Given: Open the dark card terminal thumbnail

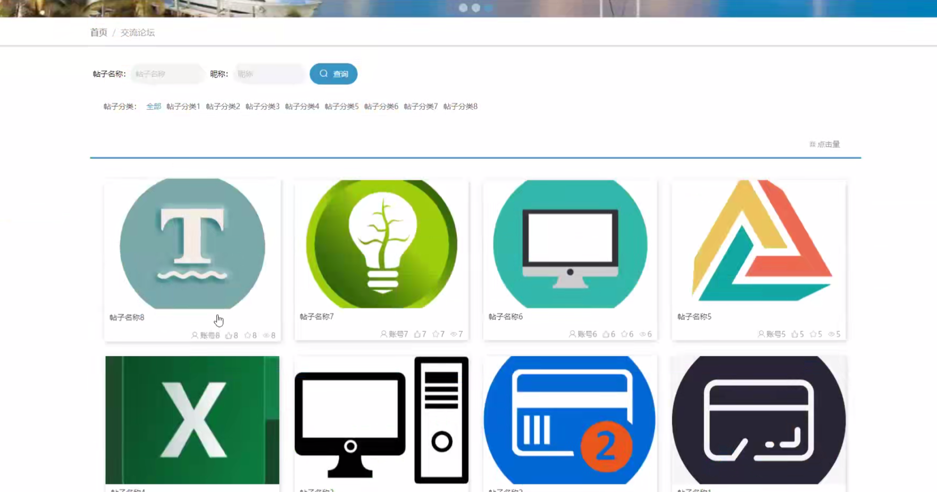Looking at the screenshot, I should 759,420.
